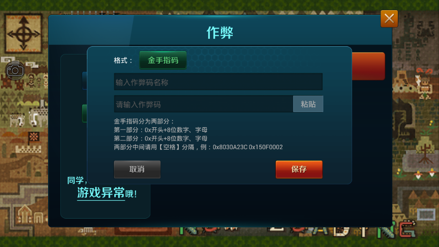Click the 作弊 title text
The width and height of the screenshot is (439, 247).
pos(219,32)
